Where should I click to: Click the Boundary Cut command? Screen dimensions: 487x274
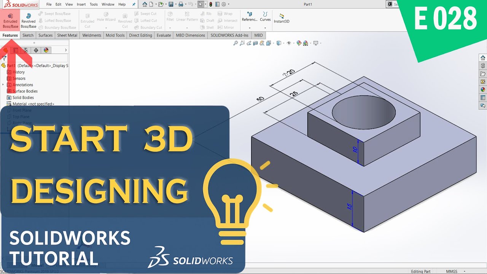pos(148,27)
